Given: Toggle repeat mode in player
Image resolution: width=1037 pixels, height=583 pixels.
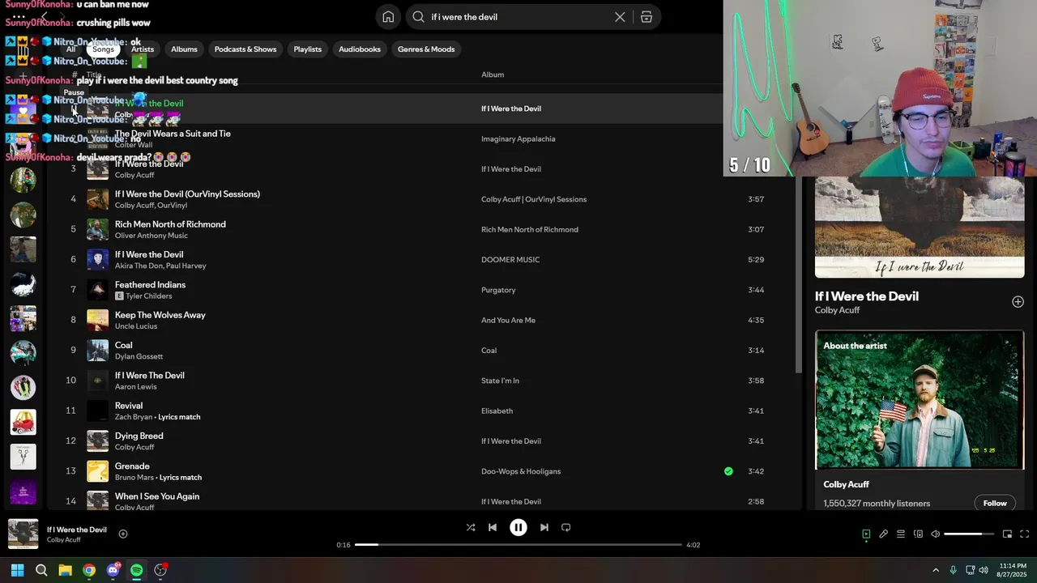Looking at the screenshot, I should [x=566, y=527].
